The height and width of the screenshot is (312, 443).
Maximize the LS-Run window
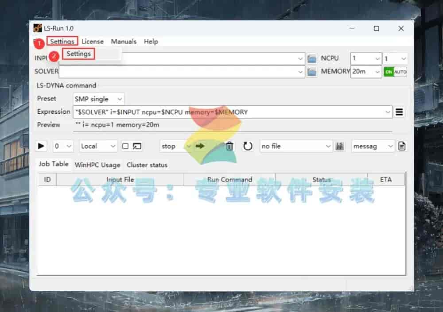click(376, 28)
